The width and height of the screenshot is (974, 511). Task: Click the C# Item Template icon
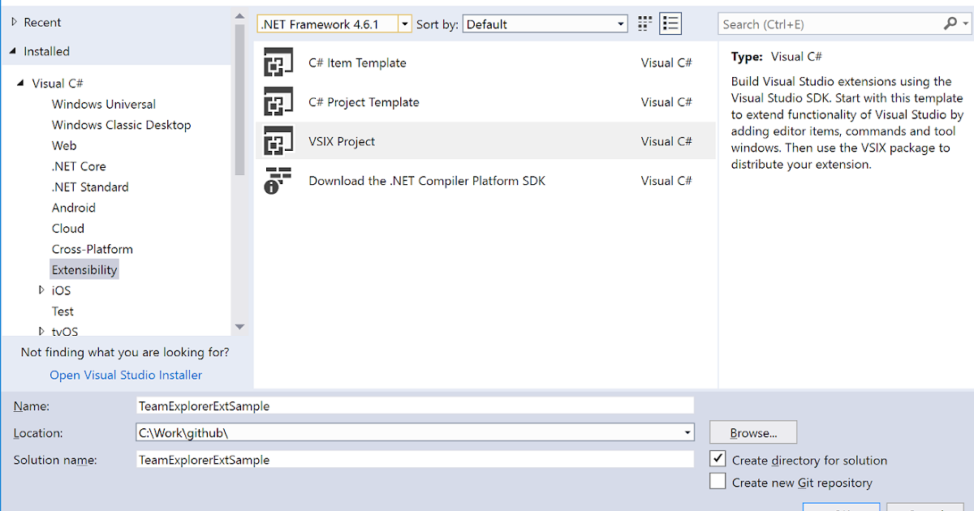[x=278, y=62]
